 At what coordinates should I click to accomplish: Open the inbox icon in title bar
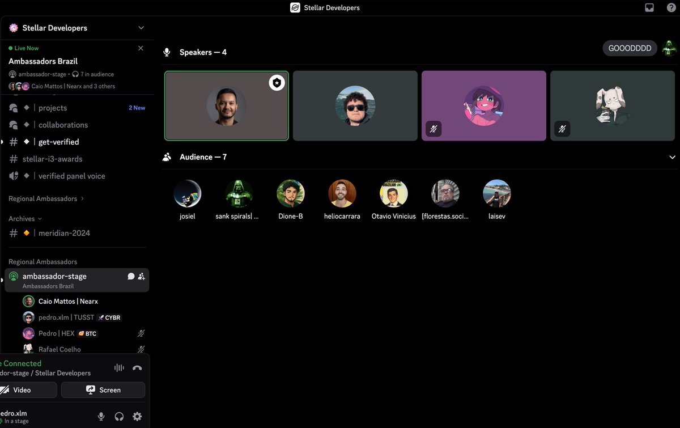649,7
